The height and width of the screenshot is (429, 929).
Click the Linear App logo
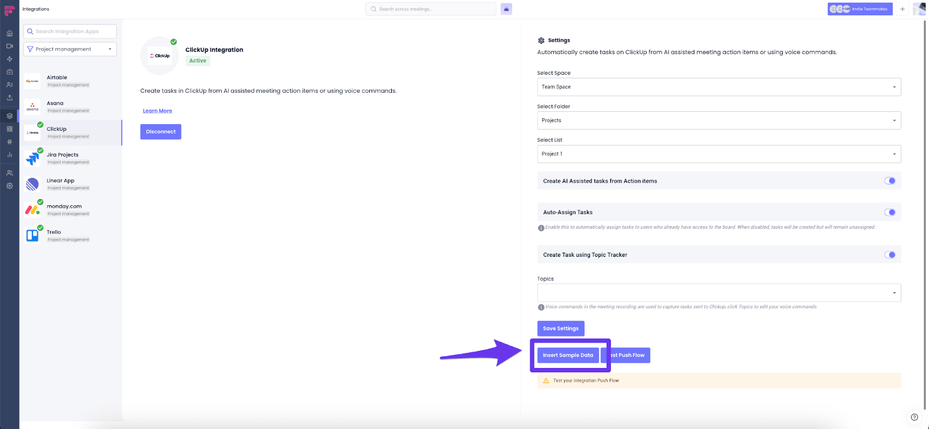(33, 184)
